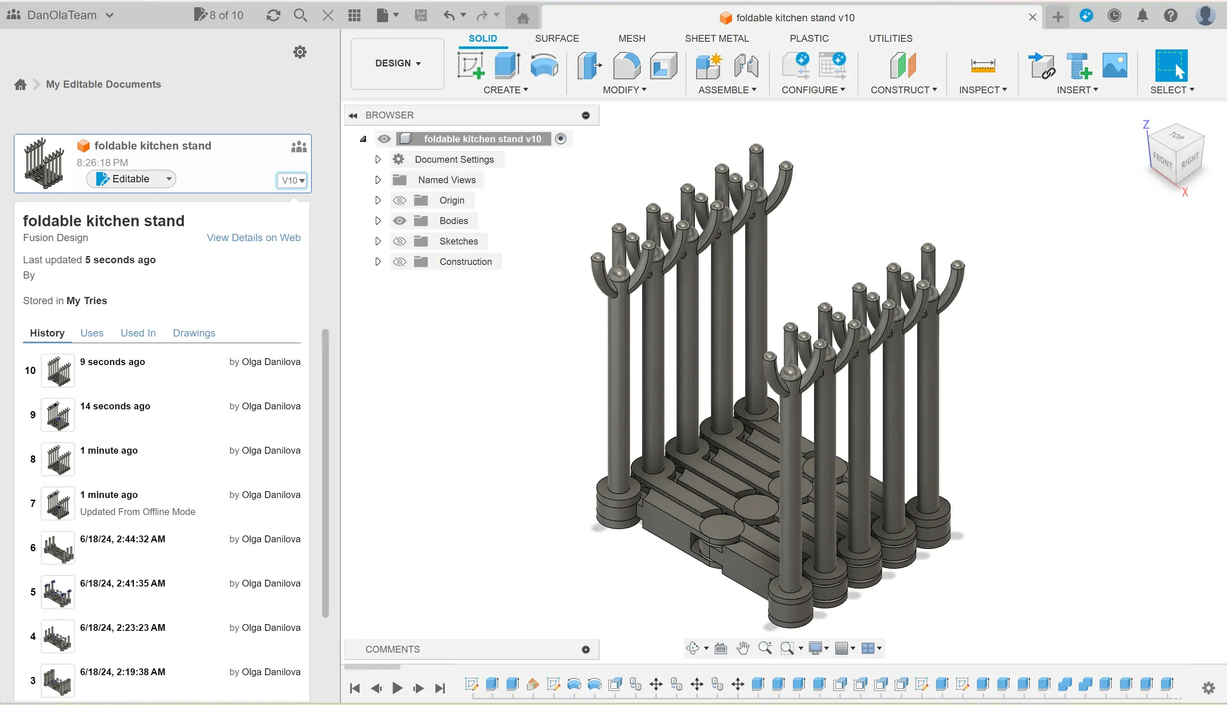Click the Save icon
This screenshot has width=1227, height=705.
click(x=421, y=15)
